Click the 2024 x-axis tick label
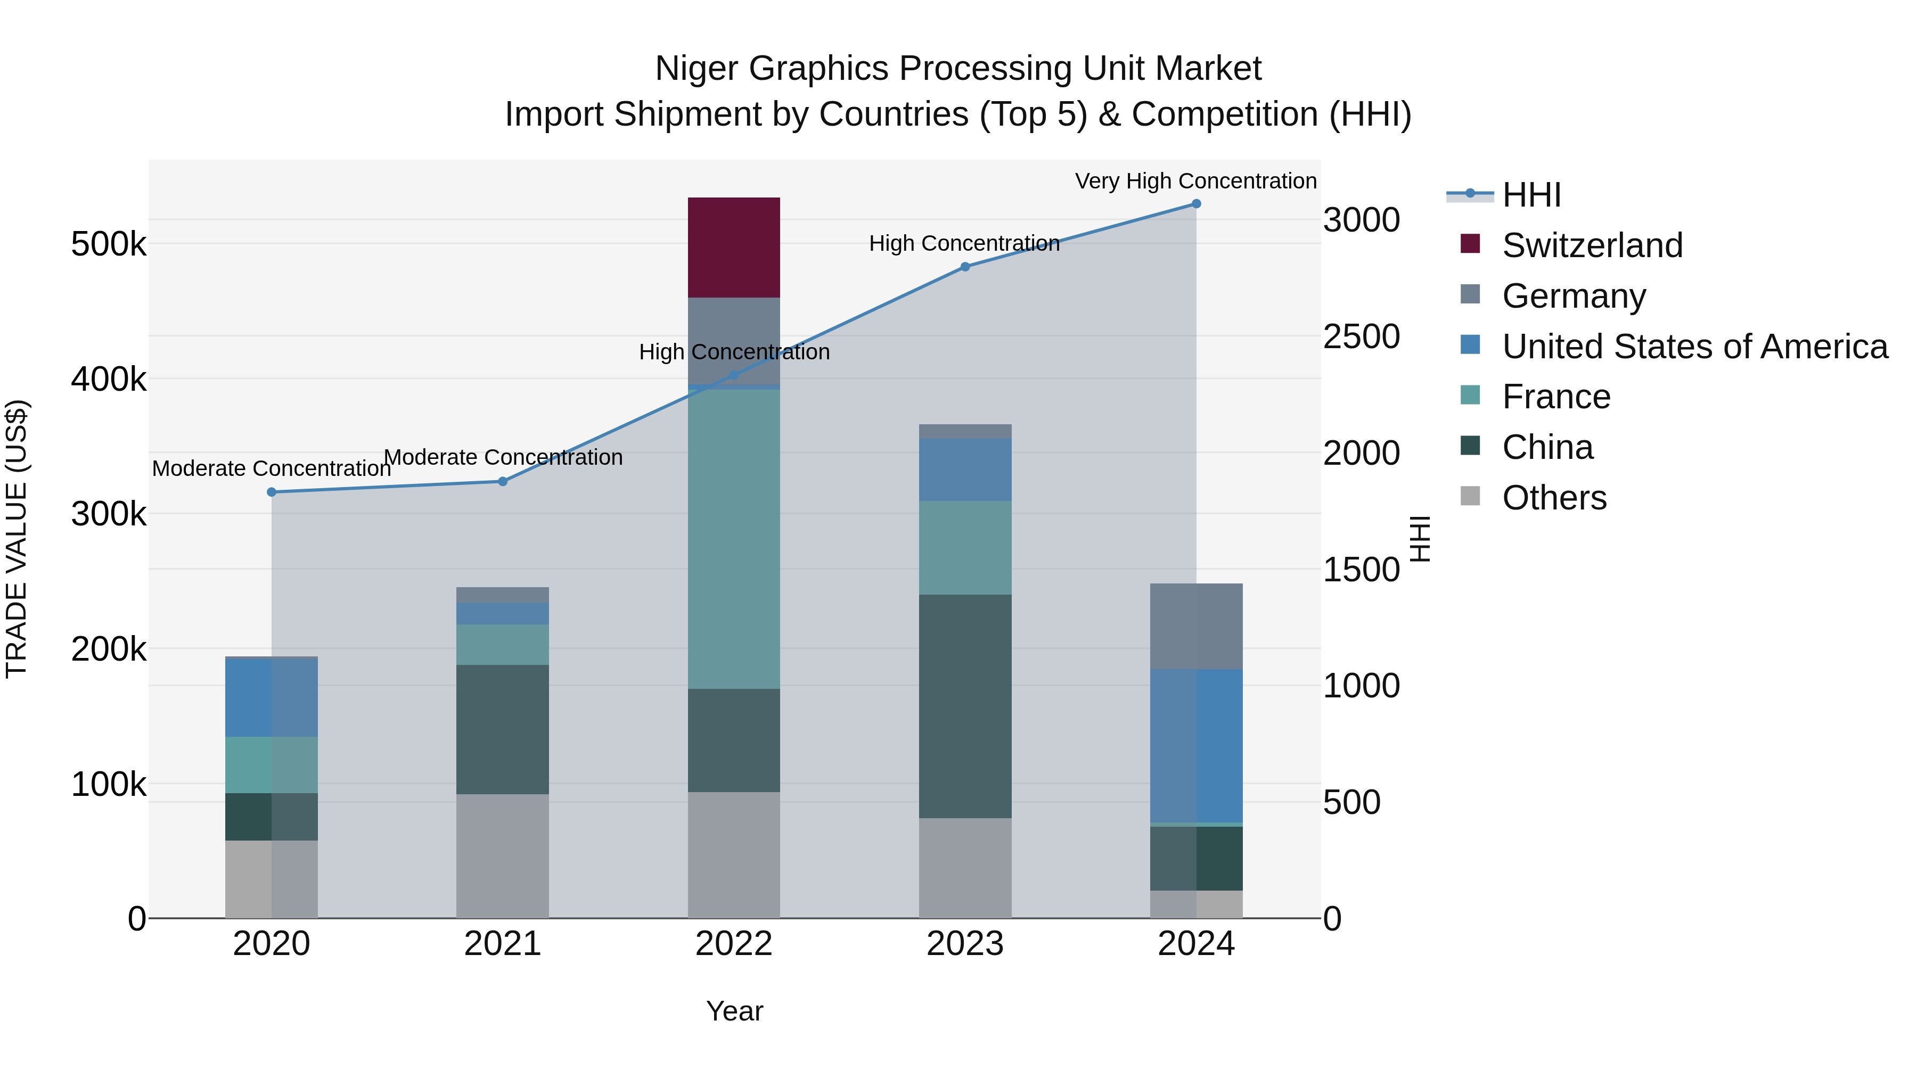This screenshot has width=1917, height=1078. pos(1197,944)
